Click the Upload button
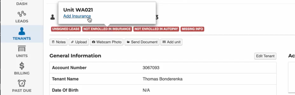This screenshot has width=295, height=95. [79, 42]
